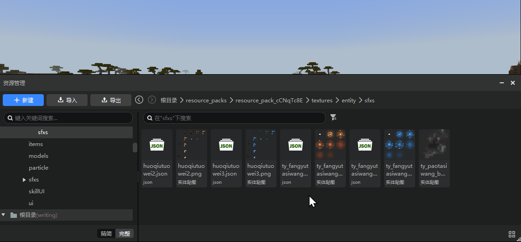521x242 pixels.
Task: Open textures in the breadcrumb path
Action: tap(322, 100)
